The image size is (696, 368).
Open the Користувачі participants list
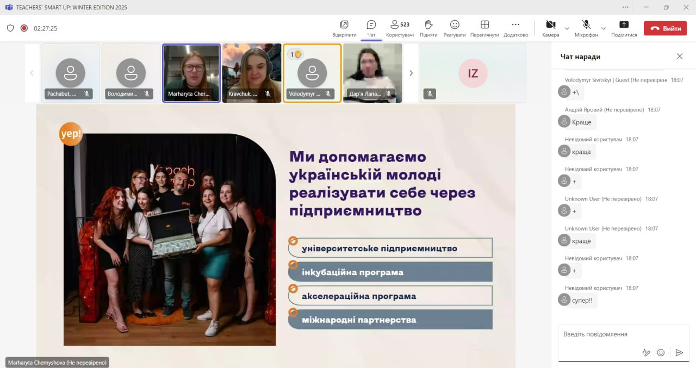[x=400, y=28]
